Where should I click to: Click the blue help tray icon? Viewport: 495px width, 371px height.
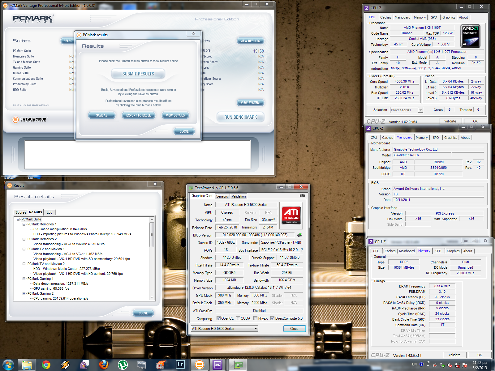click(422, 364)
